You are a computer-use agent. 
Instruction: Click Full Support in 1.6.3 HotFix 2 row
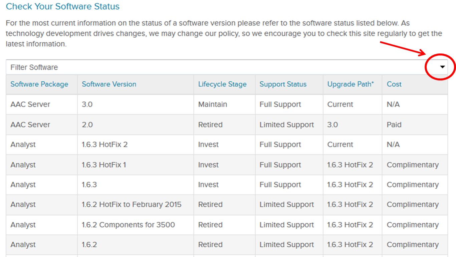click(x=280, y=145)
